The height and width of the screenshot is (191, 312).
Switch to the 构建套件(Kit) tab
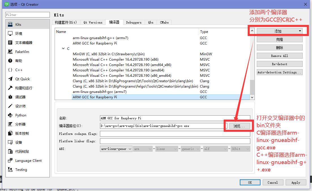pyautogui.click(x=66, y=22)
